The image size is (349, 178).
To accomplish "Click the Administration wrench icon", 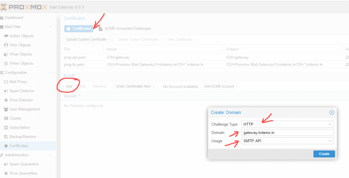I will (x=2, y=155).
